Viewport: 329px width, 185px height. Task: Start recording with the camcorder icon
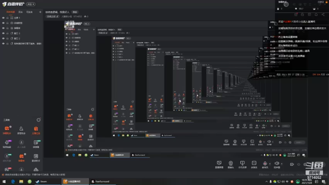tap(292, 164)
